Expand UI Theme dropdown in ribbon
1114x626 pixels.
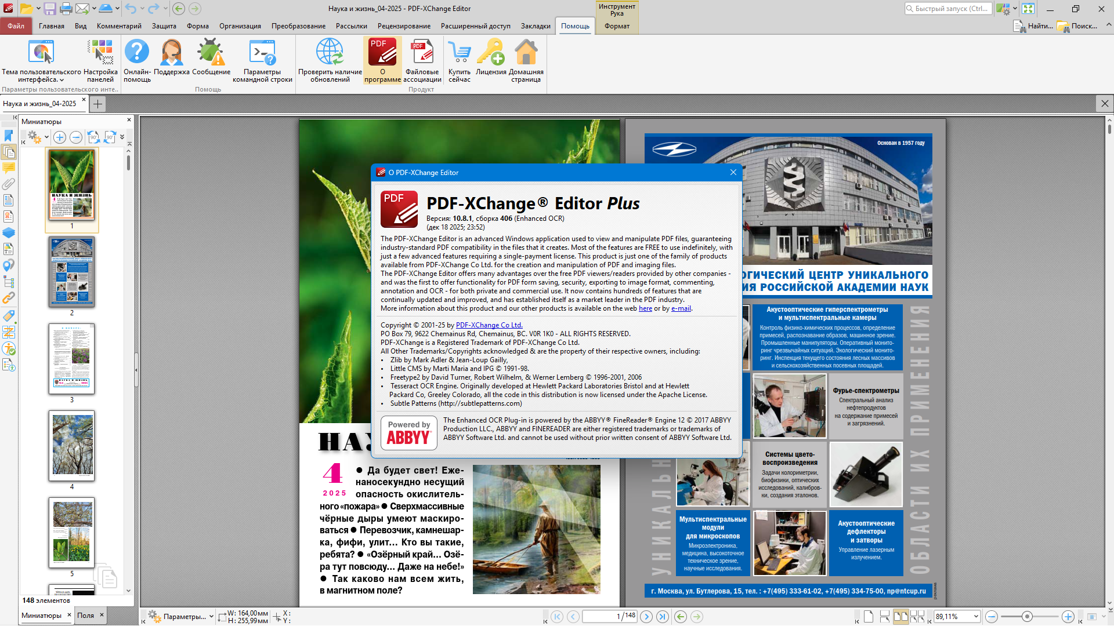[x=62, y=80]
